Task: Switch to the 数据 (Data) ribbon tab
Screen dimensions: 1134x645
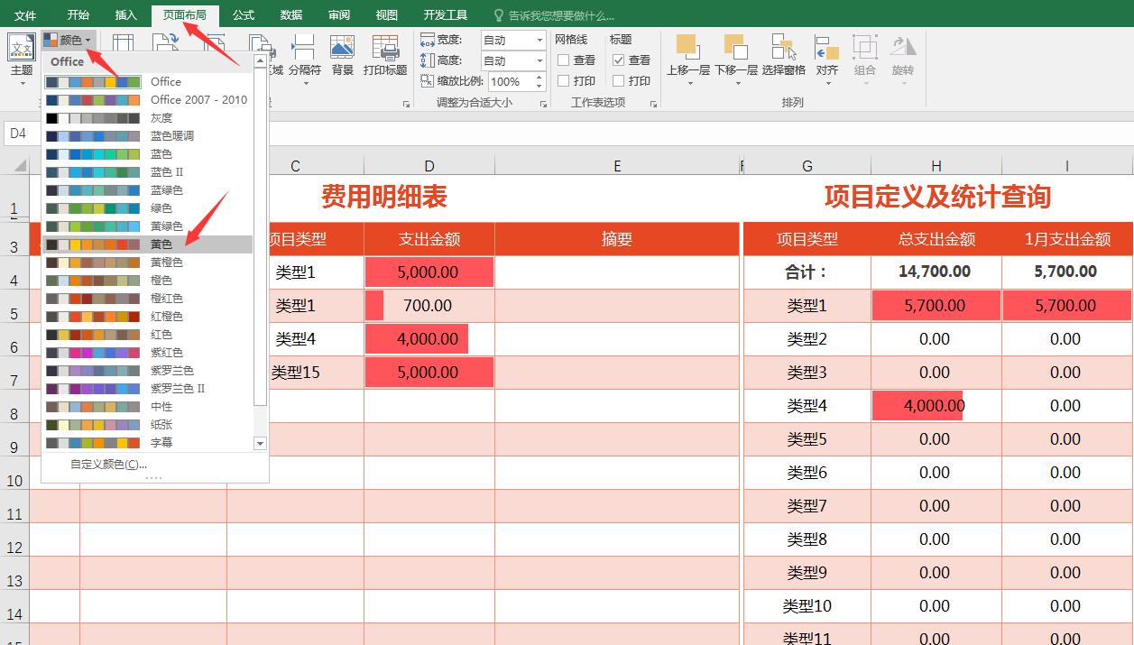Action: pyautogui.click(x=290, y=14)
